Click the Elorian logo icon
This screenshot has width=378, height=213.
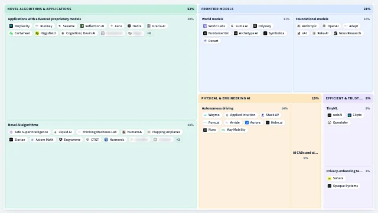point(11,140)
